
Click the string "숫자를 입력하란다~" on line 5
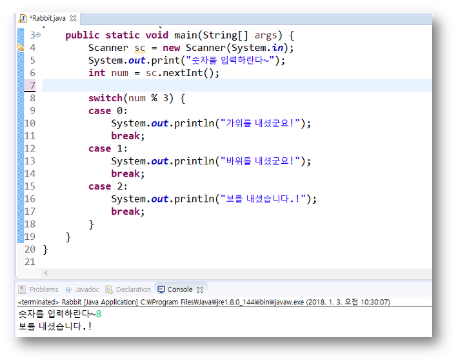pyautogui.click(x=230, y=61)
